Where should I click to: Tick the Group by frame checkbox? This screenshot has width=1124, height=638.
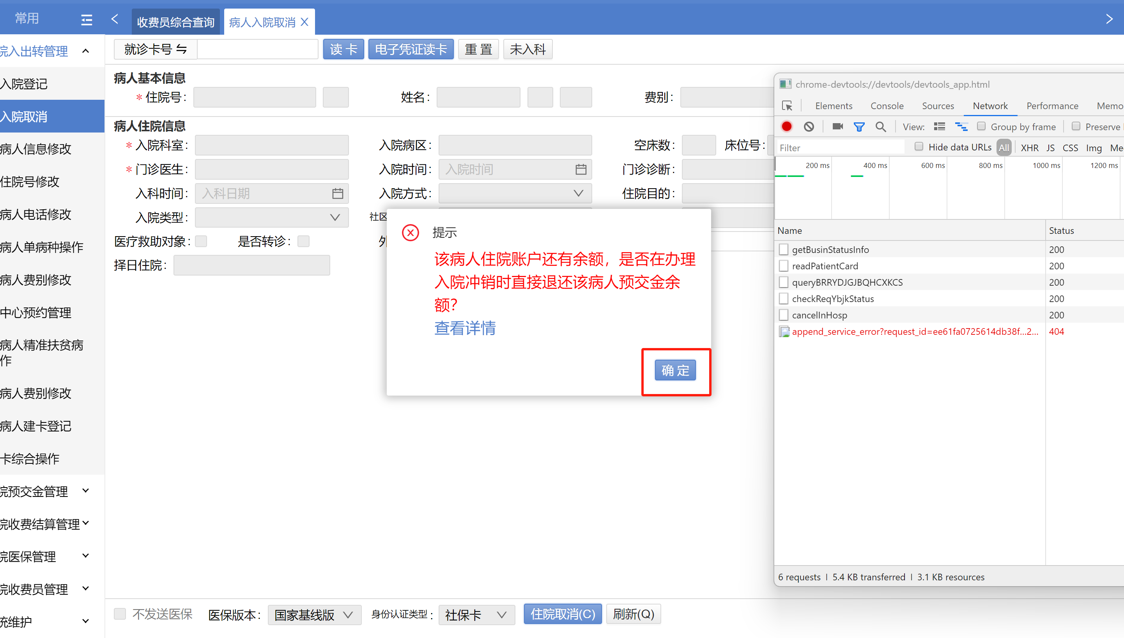pyautogui.click(x=981, y=126)
